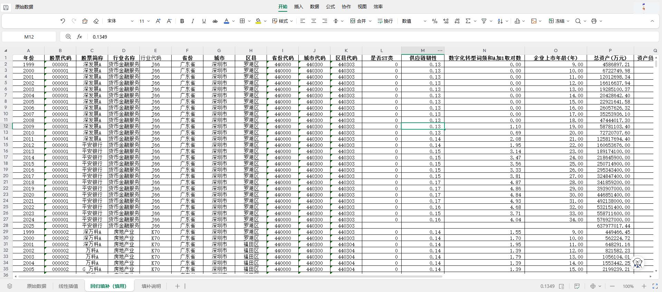Open the 原始数据 sheet tab
This screenshot has height=292, width=662.
point(37,286)
